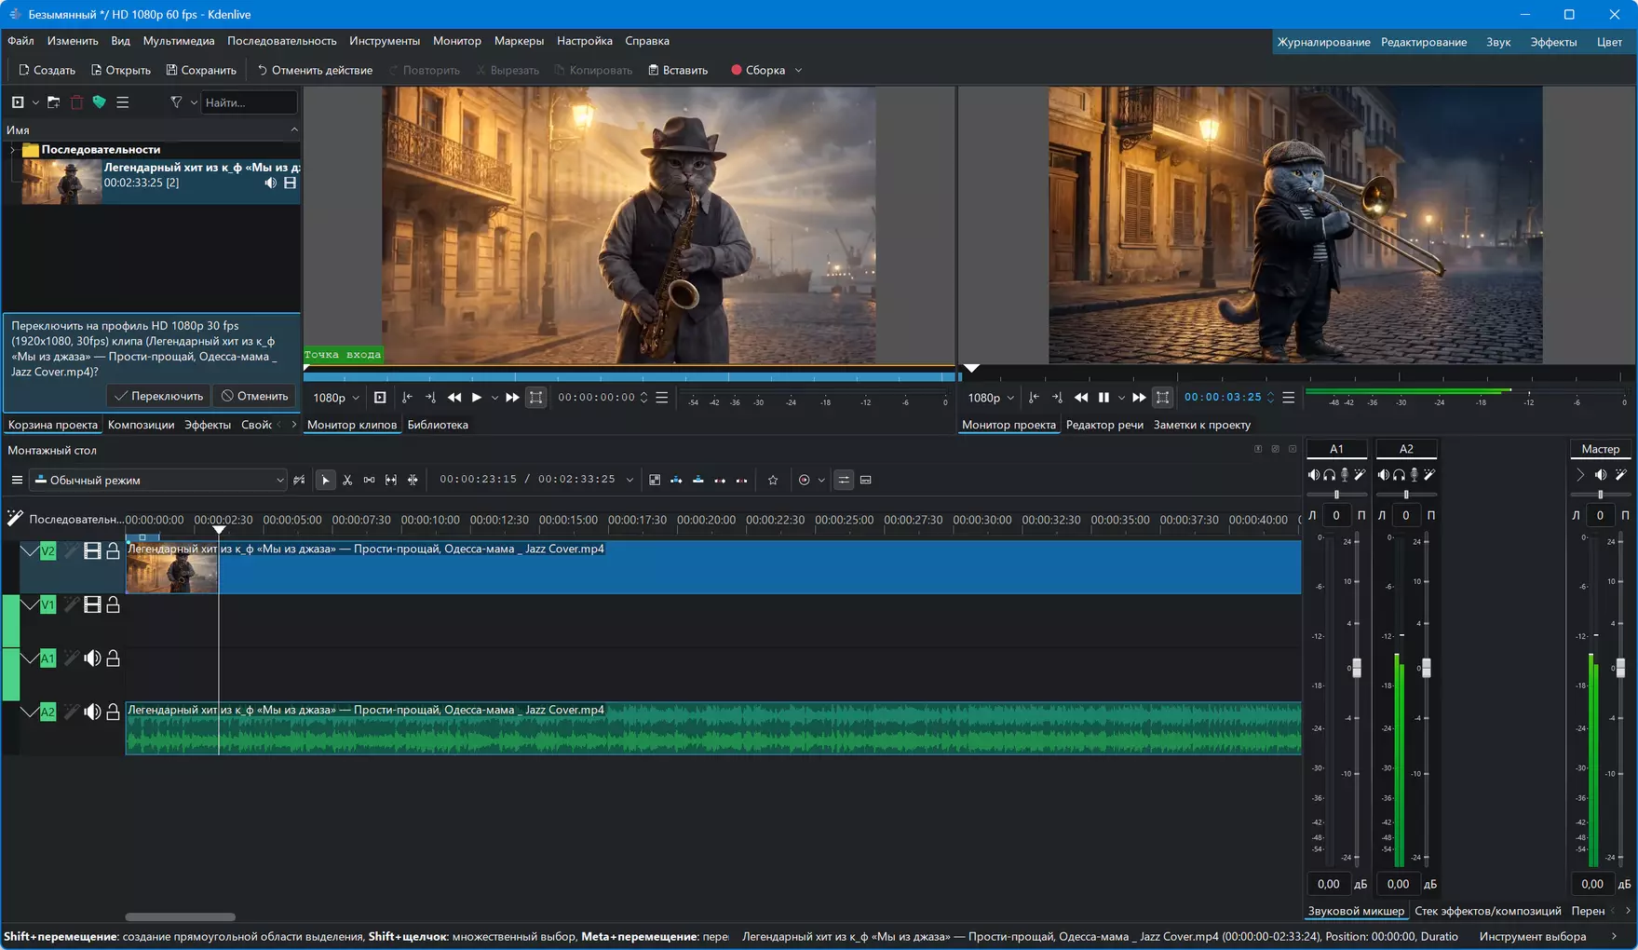Lock the V2 video track
Image resolution: width=1638 pixels, height=950 pixels.
point(113,551)
